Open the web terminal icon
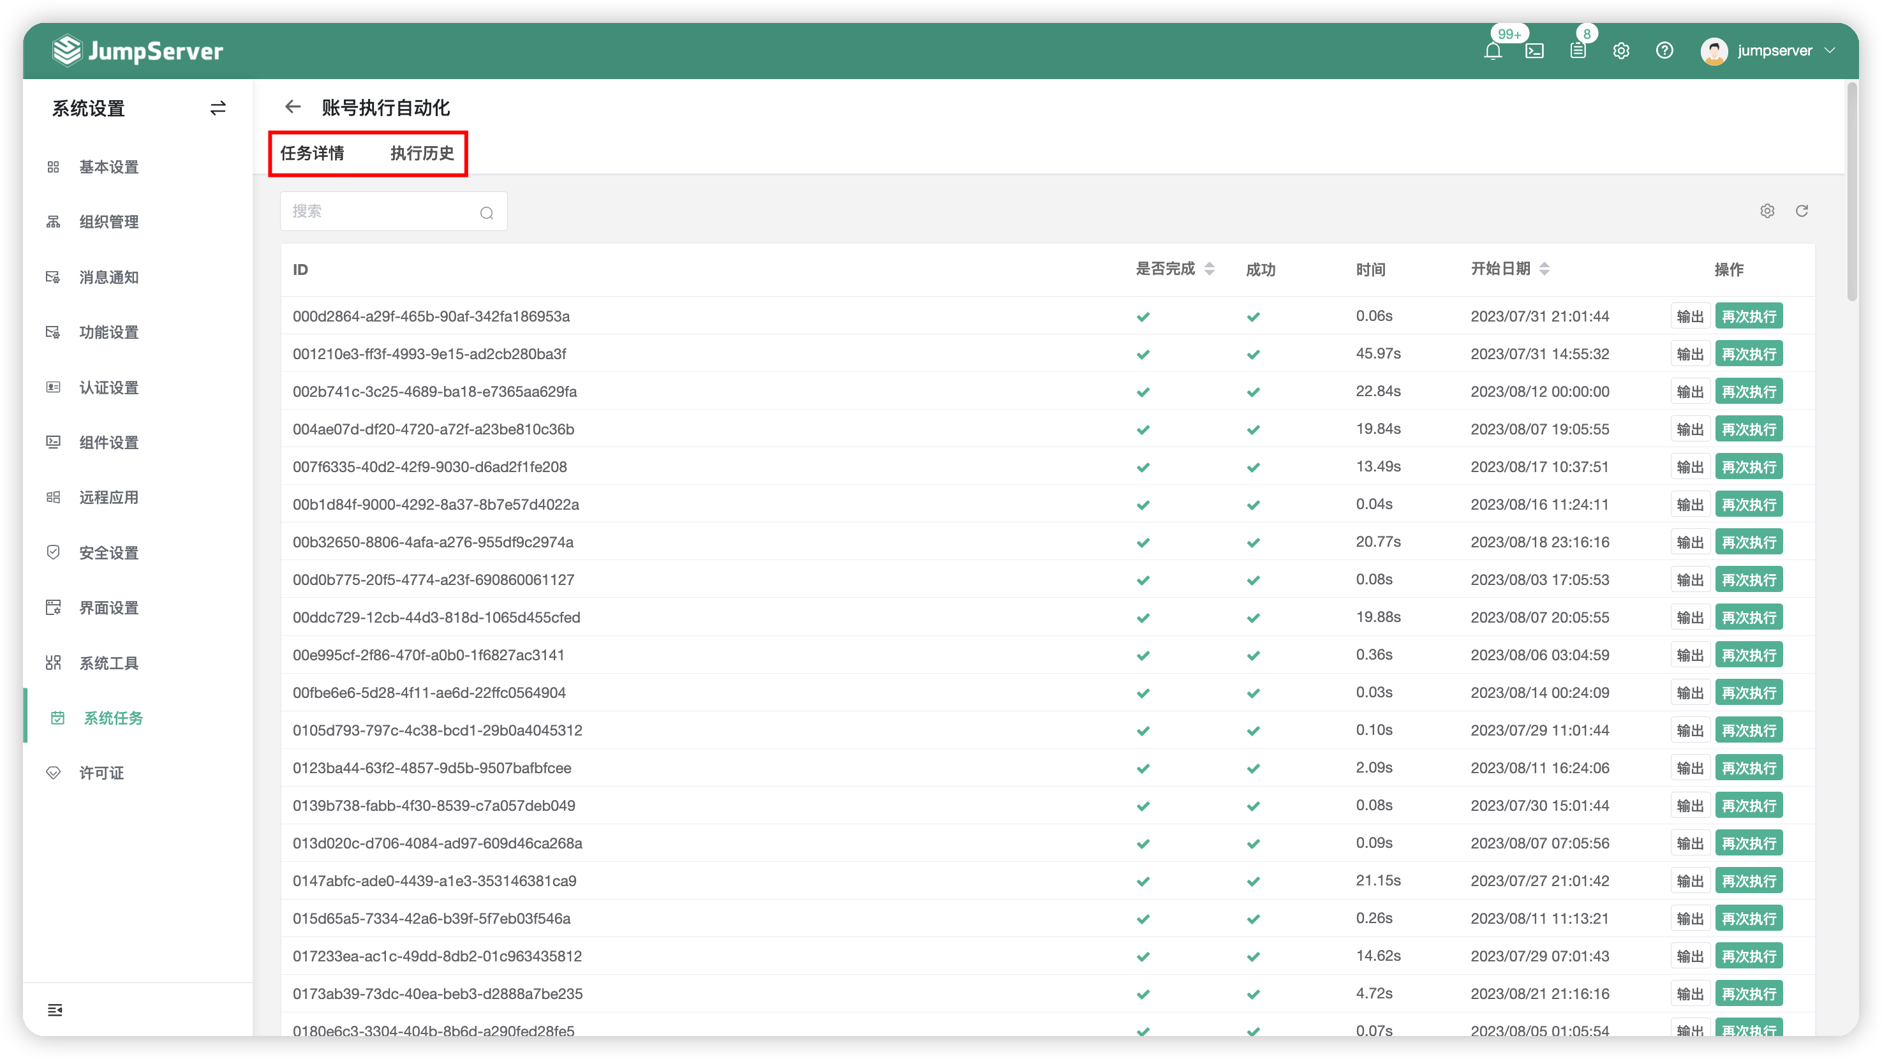 click(1534, 51)
